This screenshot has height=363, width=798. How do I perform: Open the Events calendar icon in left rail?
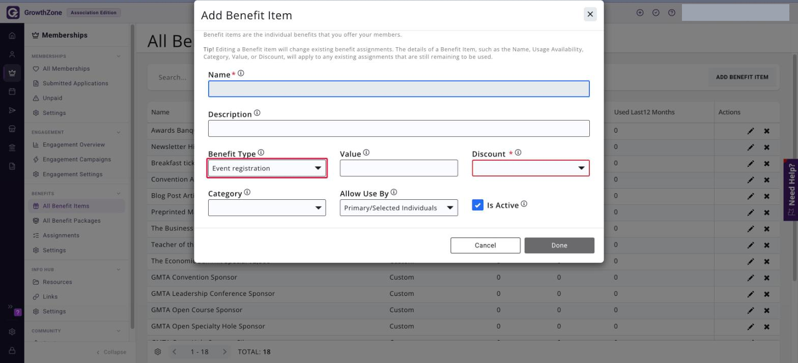[12, 92]
